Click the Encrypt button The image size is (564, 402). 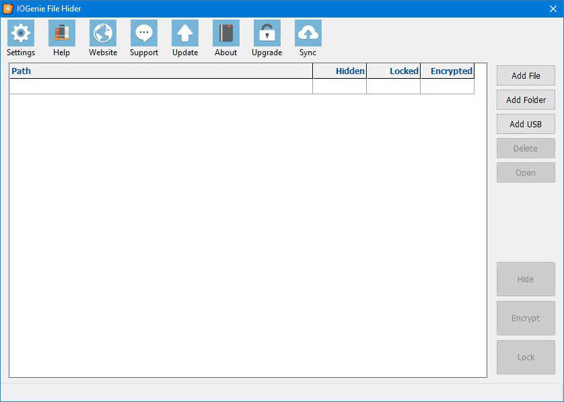tap(526, 318)
